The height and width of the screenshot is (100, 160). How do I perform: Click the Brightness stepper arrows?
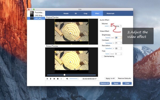click(121, 38)
